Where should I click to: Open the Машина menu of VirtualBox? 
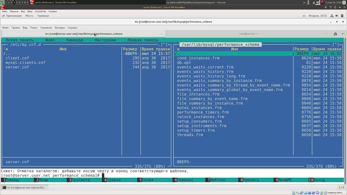(14, 11)
